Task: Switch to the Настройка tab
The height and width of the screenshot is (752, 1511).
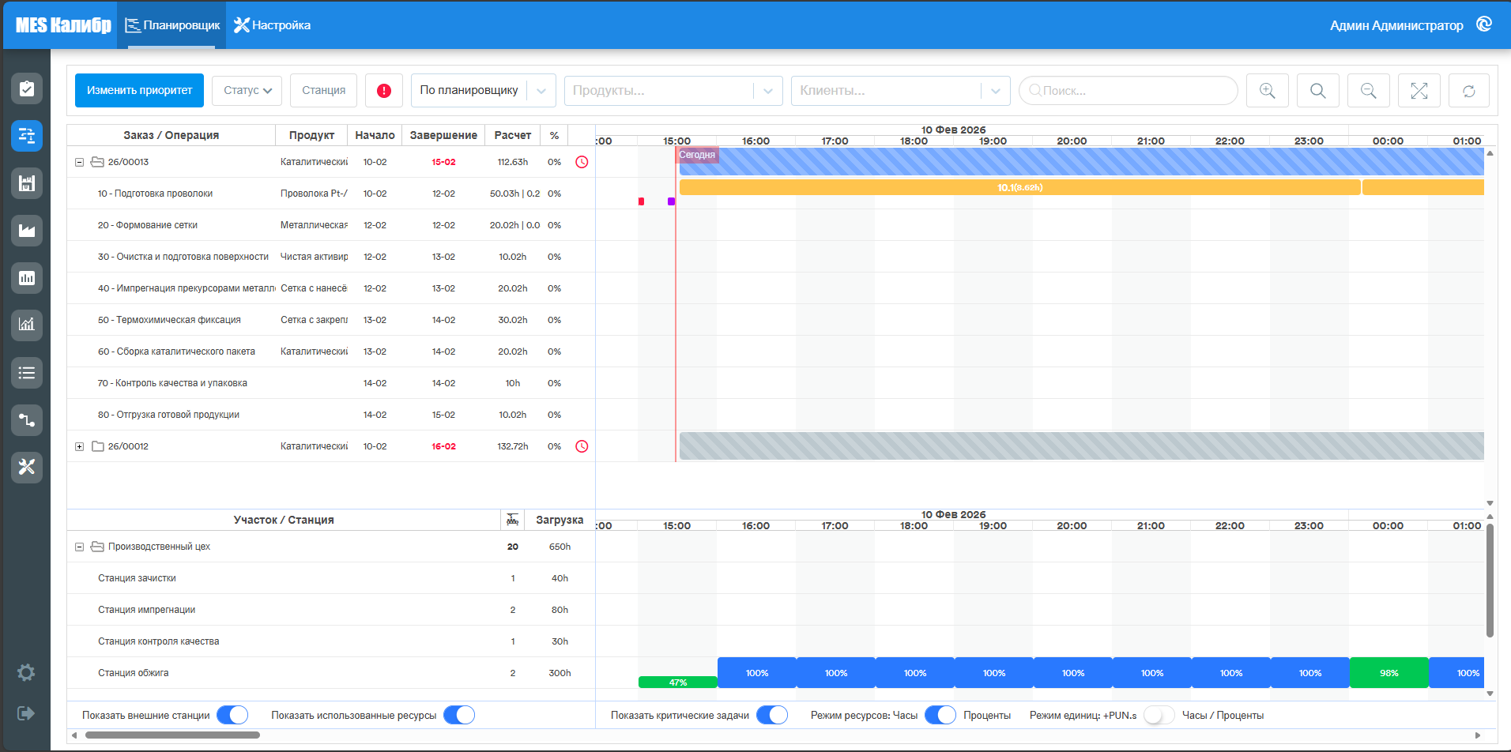Action: click(273, 25)
